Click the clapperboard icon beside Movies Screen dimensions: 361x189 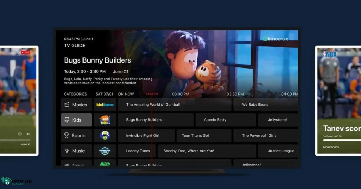(x=67, y=105)
